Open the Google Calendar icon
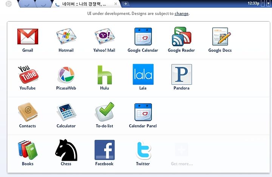This screenshot has width=272, height=177. tap(143, 36)
